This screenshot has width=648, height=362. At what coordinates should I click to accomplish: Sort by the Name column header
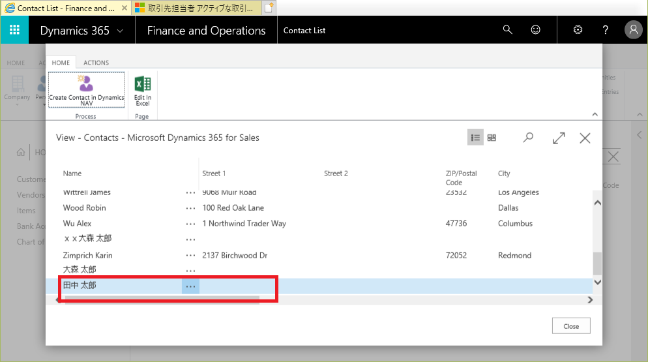click(x=72, y=173)
